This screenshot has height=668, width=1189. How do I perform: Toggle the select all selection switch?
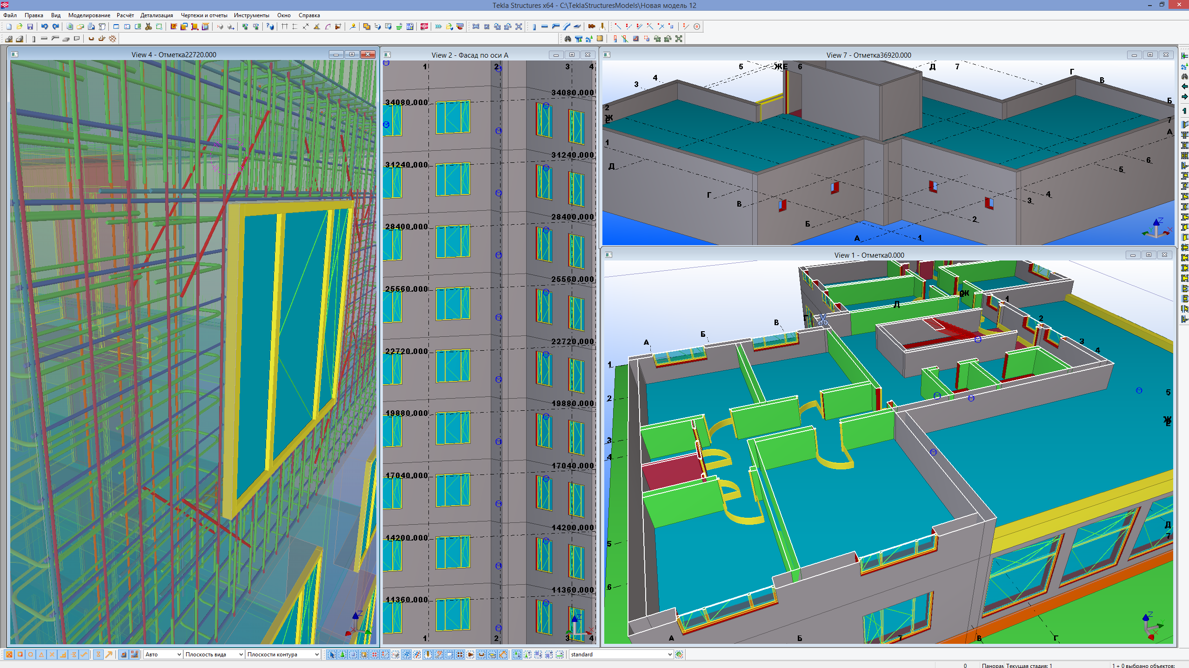tap(332, 655)
